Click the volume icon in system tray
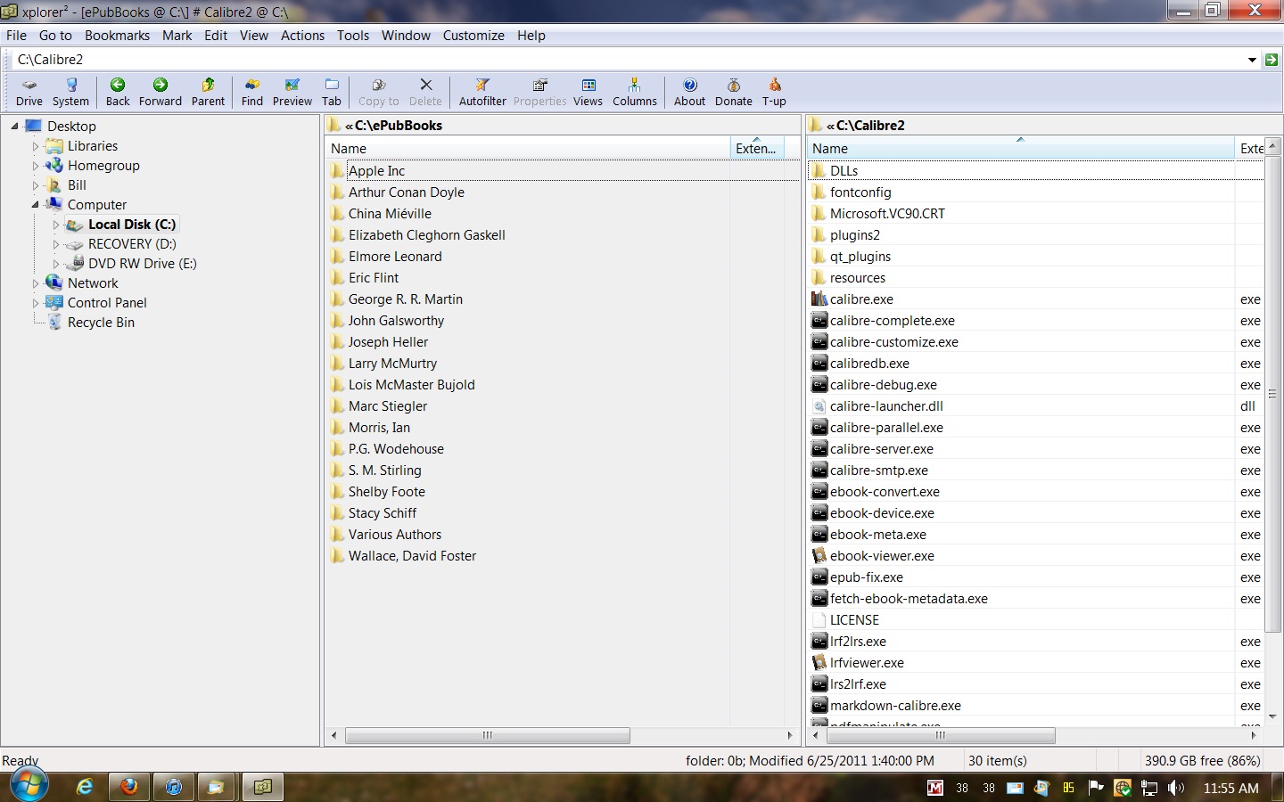 (x=1176, y=788)
